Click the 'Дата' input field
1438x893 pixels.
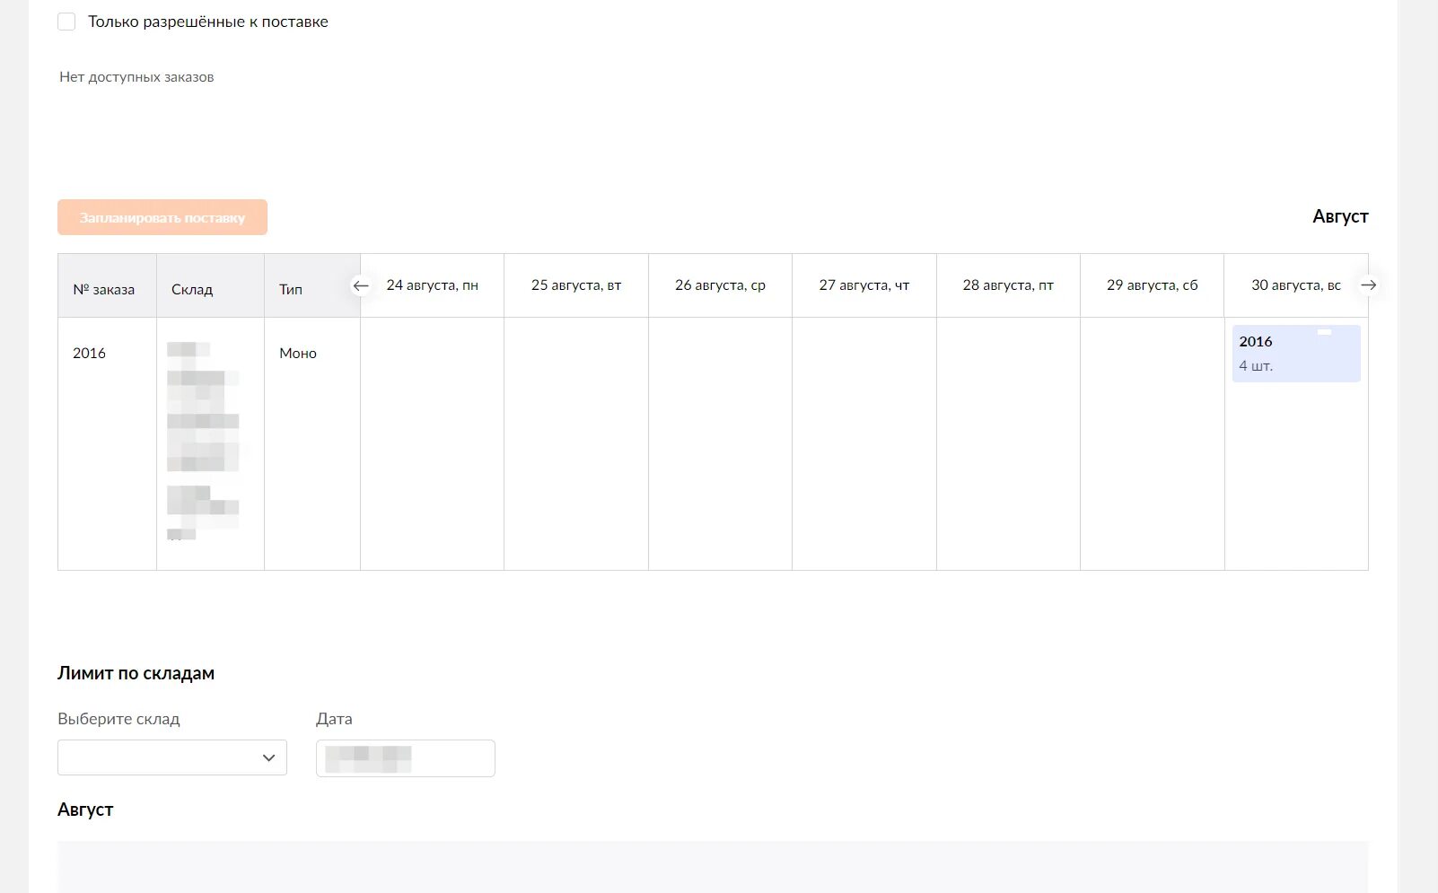tap(406, 758)
